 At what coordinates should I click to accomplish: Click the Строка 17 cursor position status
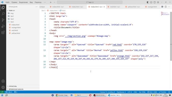click(107, 92)
